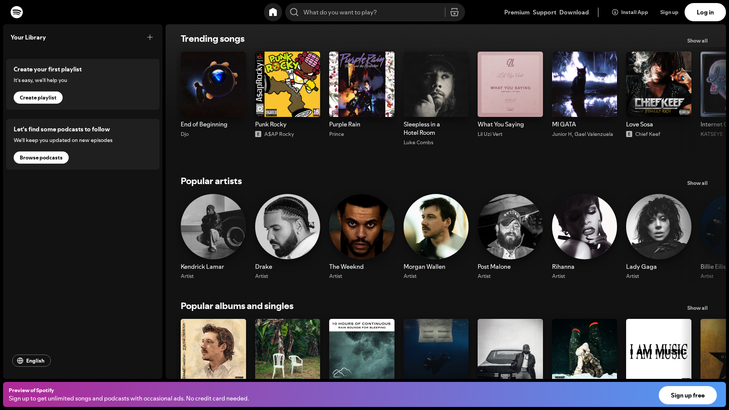Click the Luke Combs artist link

pyautogui.click(x=418, y=142)
